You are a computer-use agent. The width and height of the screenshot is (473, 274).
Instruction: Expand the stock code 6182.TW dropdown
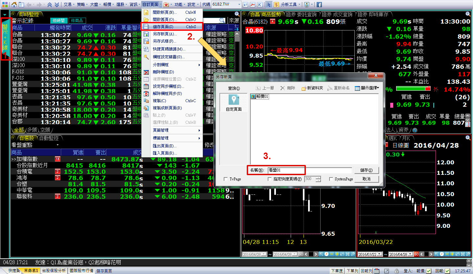click(239, 5)
